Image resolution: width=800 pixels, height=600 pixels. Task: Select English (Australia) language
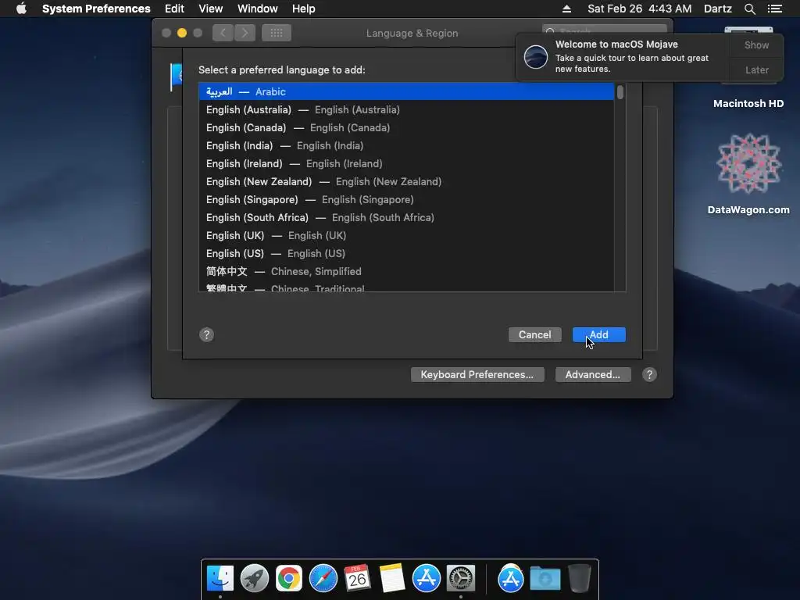(x=406, y=109)
